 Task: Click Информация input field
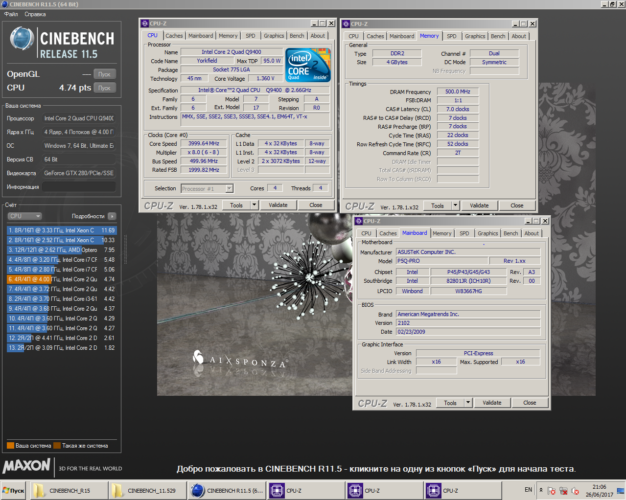coord(79,187)
